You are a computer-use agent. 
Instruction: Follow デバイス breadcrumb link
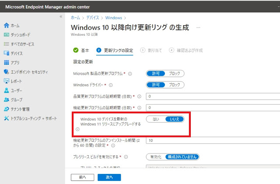(92, 17)
